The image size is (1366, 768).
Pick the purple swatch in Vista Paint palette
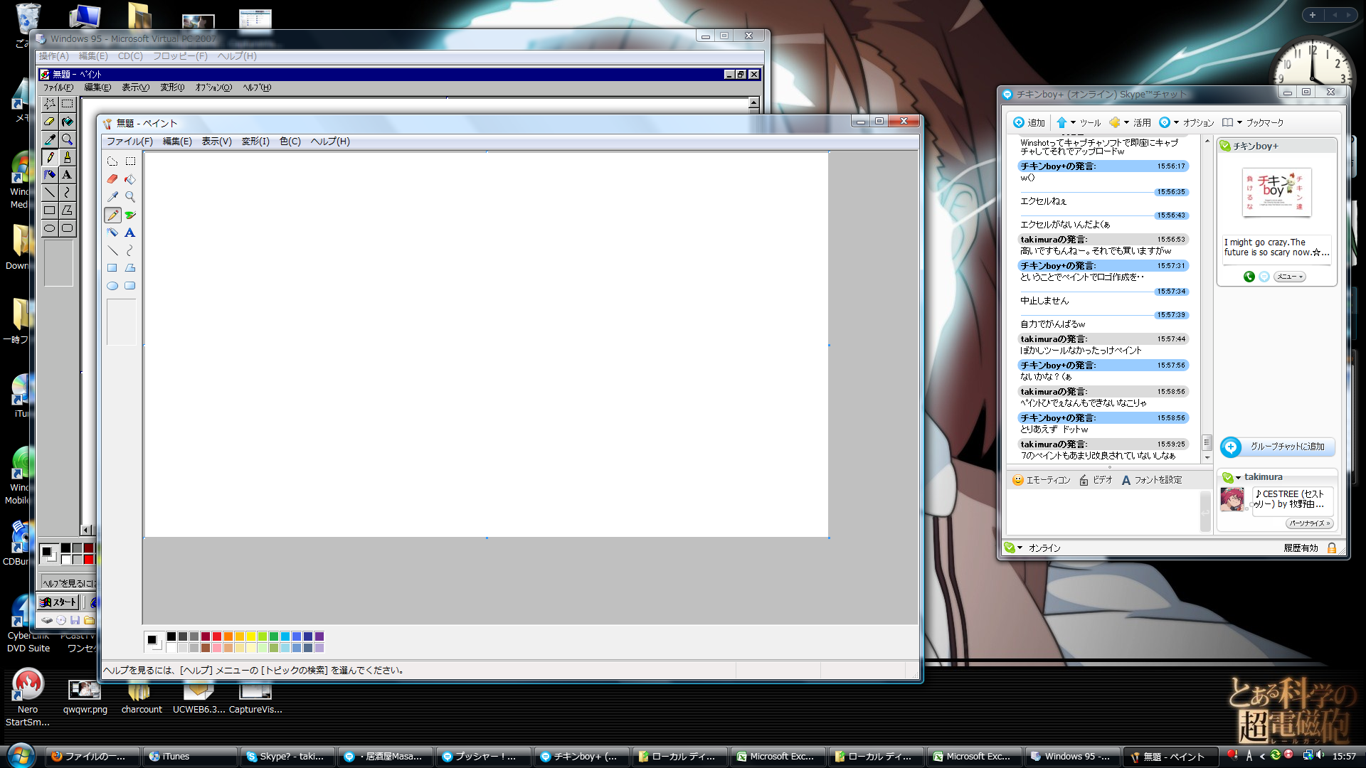[319, 636]
